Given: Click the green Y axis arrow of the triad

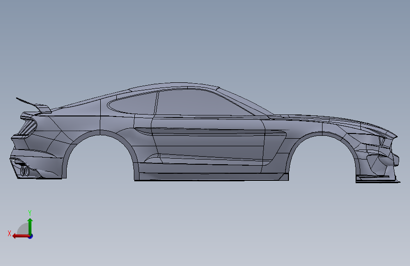Looking at the screenshot, I should [x=30, y=226].
